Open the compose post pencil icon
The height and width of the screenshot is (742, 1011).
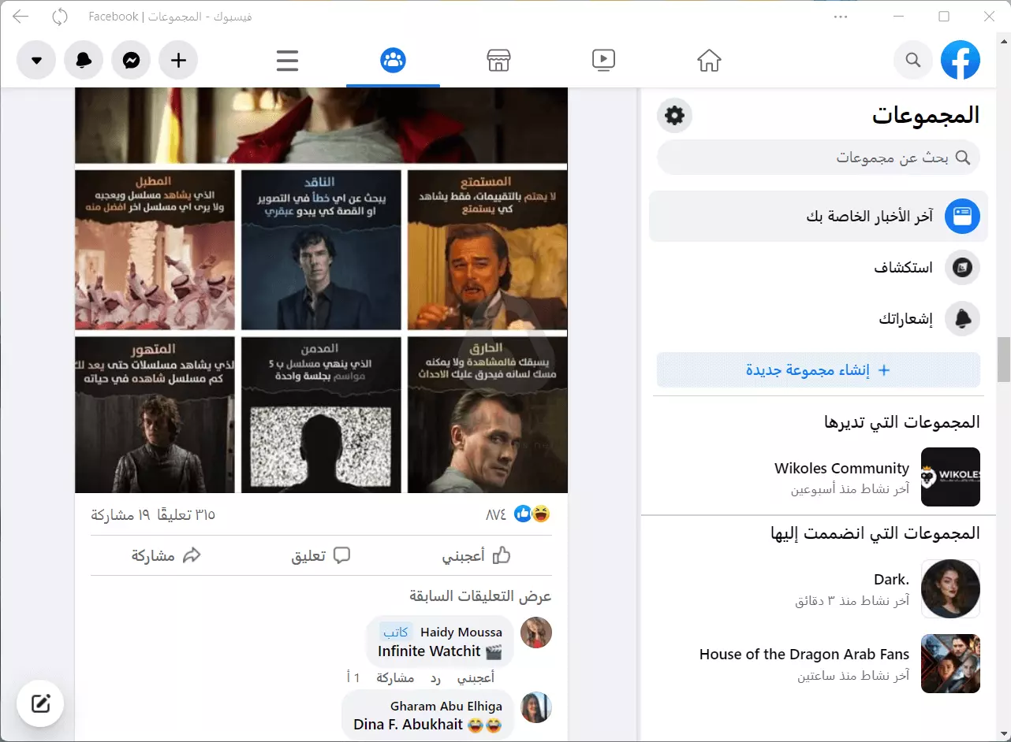(x=40, y=703)
